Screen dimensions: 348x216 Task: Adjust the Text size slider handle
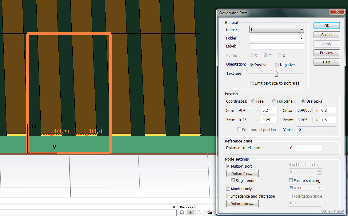coord(276,74)
